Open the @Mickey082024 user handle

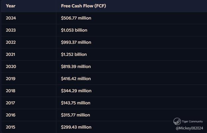coord(189,128)
